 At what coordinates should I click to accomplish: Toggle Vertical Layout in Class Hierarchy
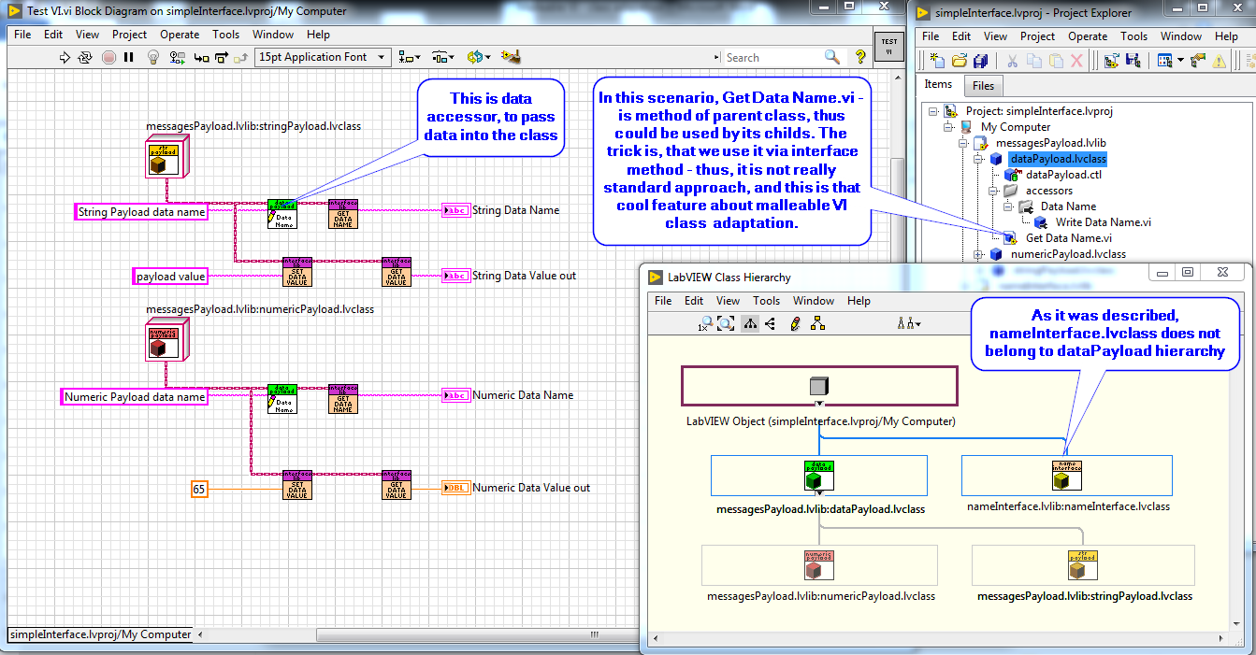point(751,324)
